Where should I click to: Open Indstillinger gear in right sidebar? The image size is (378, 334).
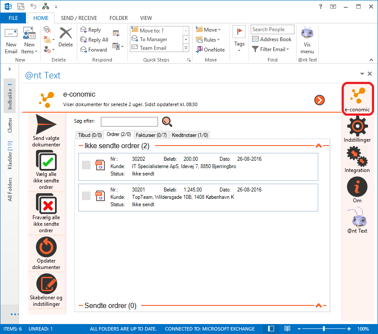pyautogui.click(x=357, y=126)
